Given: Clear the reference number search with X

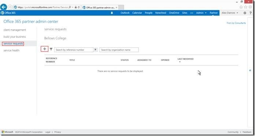Looking at the screenshot, I should pyautogui.click(x=96, y=50).
